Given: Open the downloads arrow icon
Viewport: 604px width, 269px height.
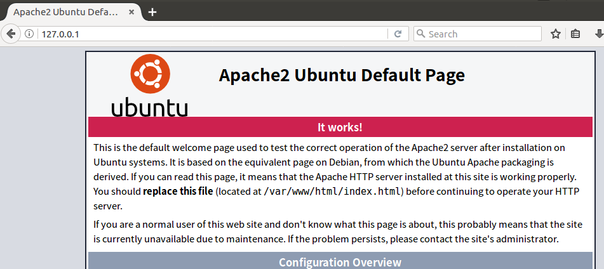Looking at the screenshot, I should 600,34.
